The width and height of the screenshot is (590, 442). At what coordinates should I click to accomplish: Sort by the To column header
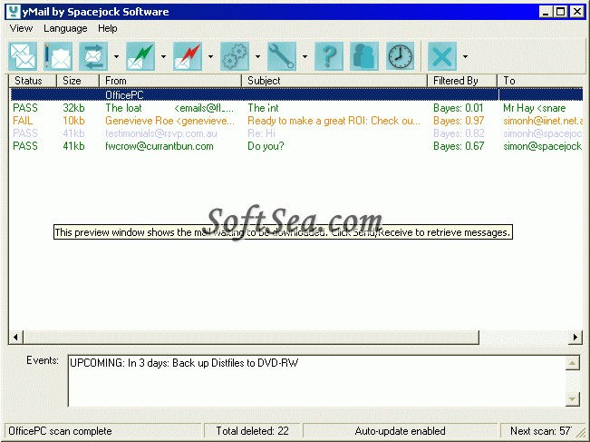(x=540, y=81)
